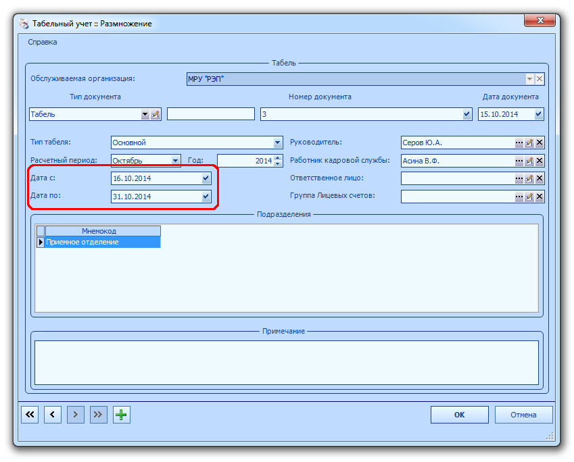Increase the Год value with the up arrow
Screen dimensions: 574x462
coord(277,157)
